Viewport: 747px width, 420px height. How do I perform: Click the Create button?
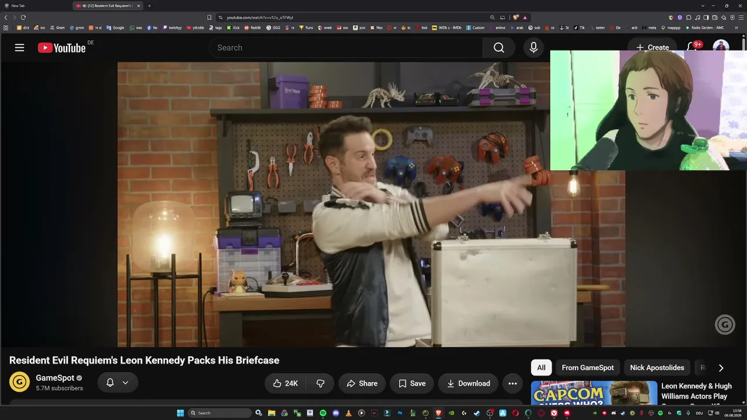point(652,47)
